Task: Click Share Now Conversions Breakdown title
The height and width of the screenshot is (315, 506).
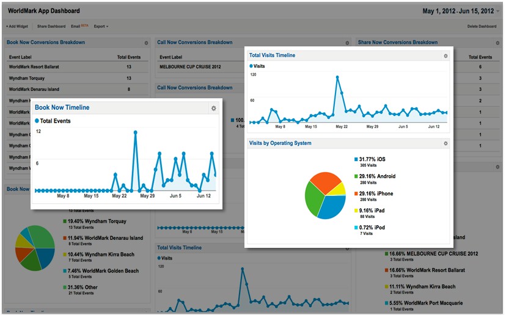Action: coord(398,42)
